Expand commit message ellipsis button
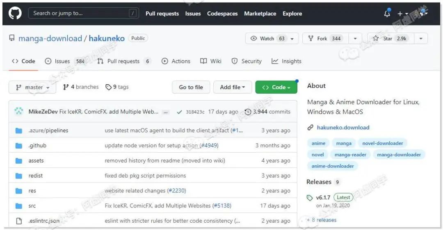Viewport: 443px width, 230px height. click(166, 112)
